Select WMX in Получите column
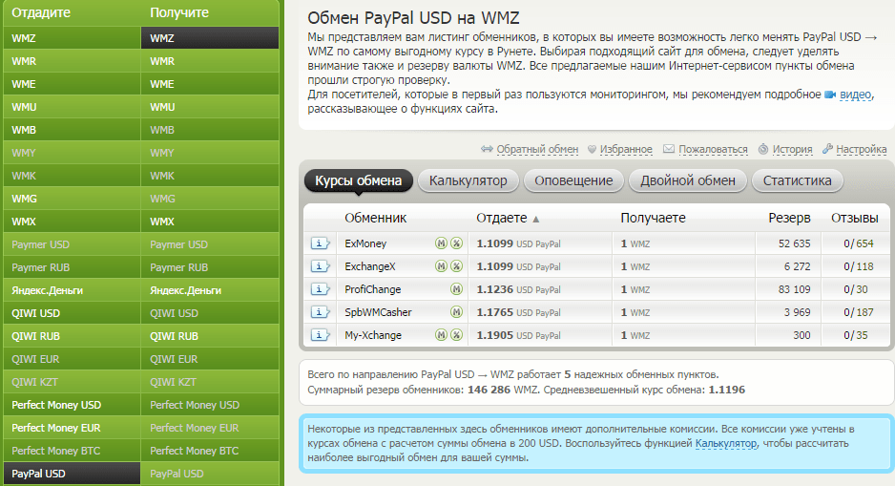895x486 pixels. coord(210,222)
